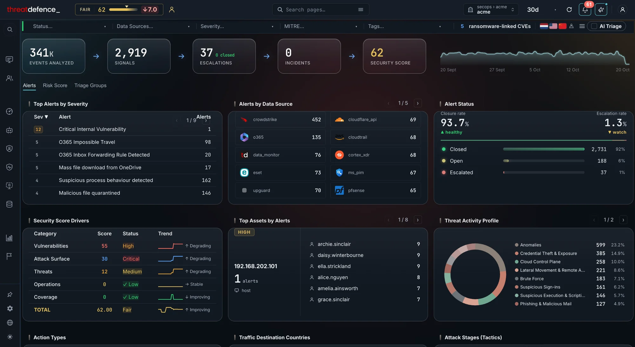The width and height of the screenshot is (635, 347).
Task: Select the crowdstrike data source entry
Action: point(280,120)
